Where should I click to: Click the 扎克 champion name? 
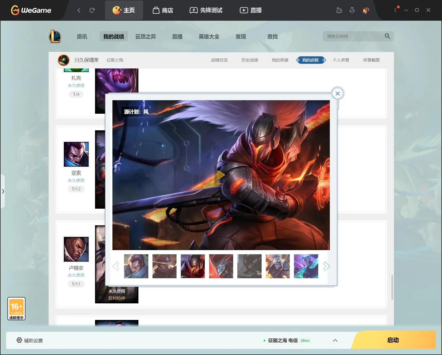tap(76, 78)
